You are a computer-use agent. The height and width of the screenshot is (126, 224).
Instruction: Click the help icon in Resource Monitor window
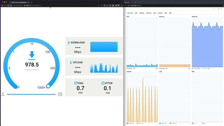(213, 9)
